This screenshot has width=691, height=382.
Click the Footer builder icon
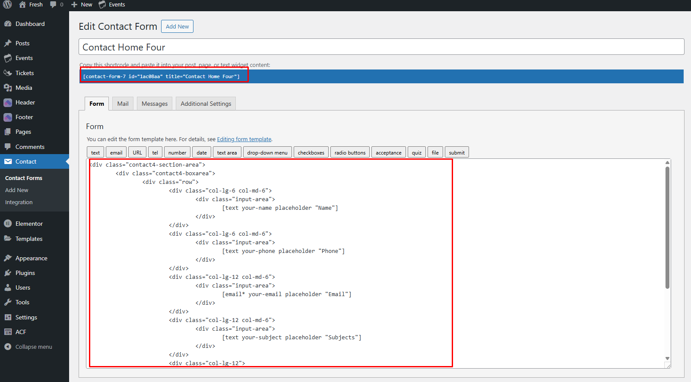(x=8, y=117)
